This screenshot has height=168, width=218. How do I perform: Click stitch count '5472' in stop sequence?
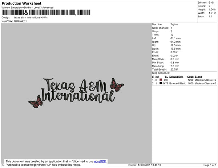click(x=165, y=83)
